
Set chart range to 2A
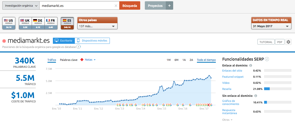[191, 60]
